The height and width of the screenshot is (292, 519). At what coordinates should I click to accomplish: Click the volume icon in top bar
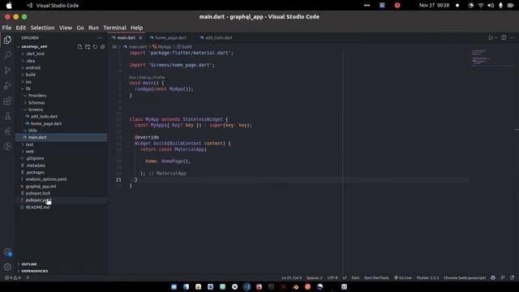tap(491, 6)
